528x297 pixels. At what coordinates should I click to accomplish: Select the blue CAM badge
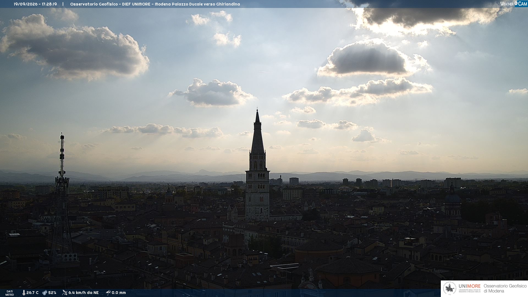click(x=521, y=4)
